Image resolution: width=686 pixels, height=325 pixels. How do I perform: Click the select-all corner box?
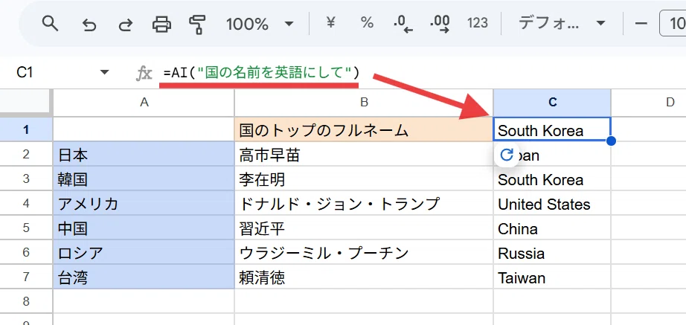pos(26,103)
